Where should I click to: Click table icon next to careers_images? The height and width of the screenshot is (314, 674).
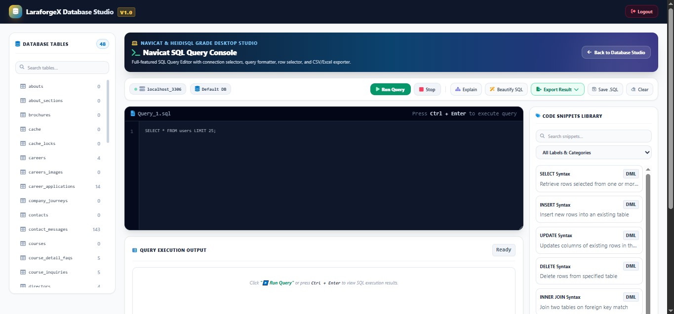pos(23,172)
